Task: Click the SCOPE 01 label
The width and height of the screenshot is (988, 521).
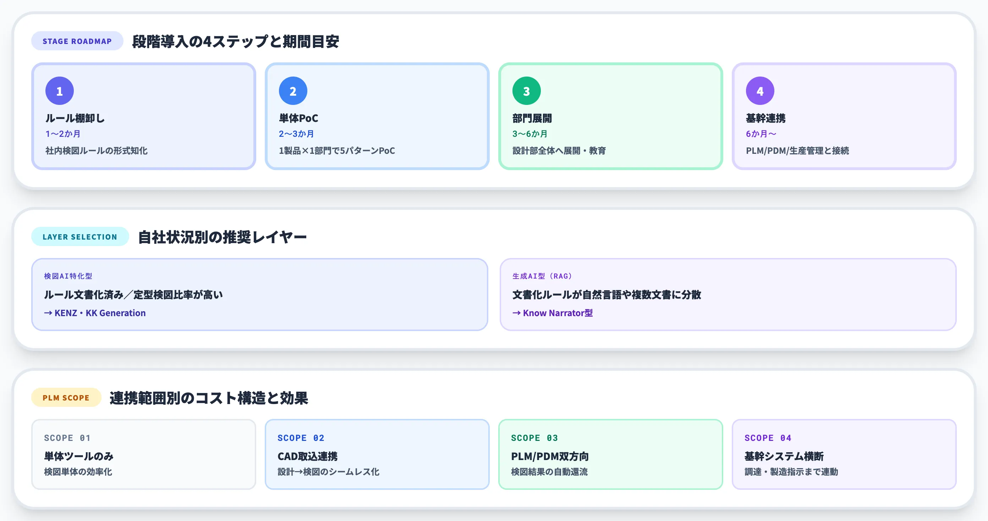Action: [67, 438]
